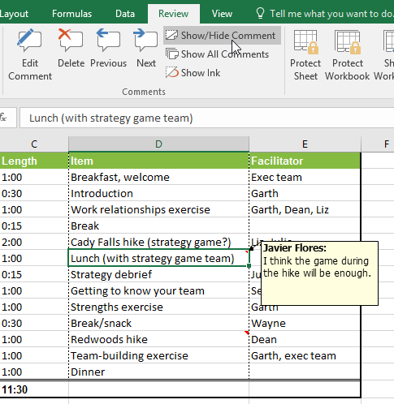Toggle Show/Hide Comment
This screenshot has width=394, height=404.
[x=222, y=36]
